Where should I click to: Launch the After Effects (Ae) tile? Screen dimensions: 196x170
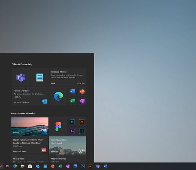[72, 131]
